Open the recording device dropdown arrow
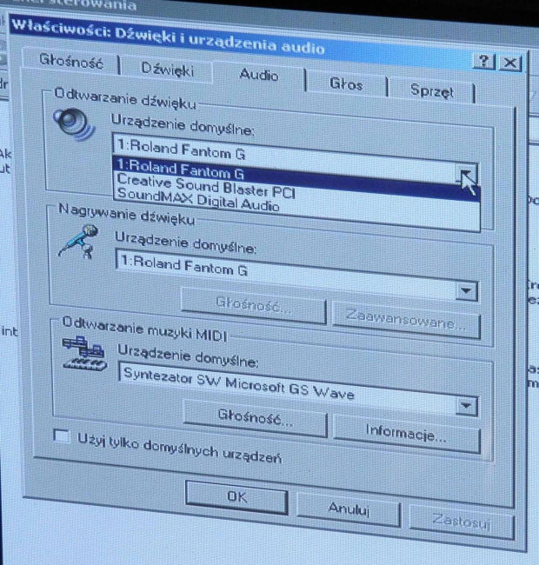The image size is (539, 565). coord(466,290)
